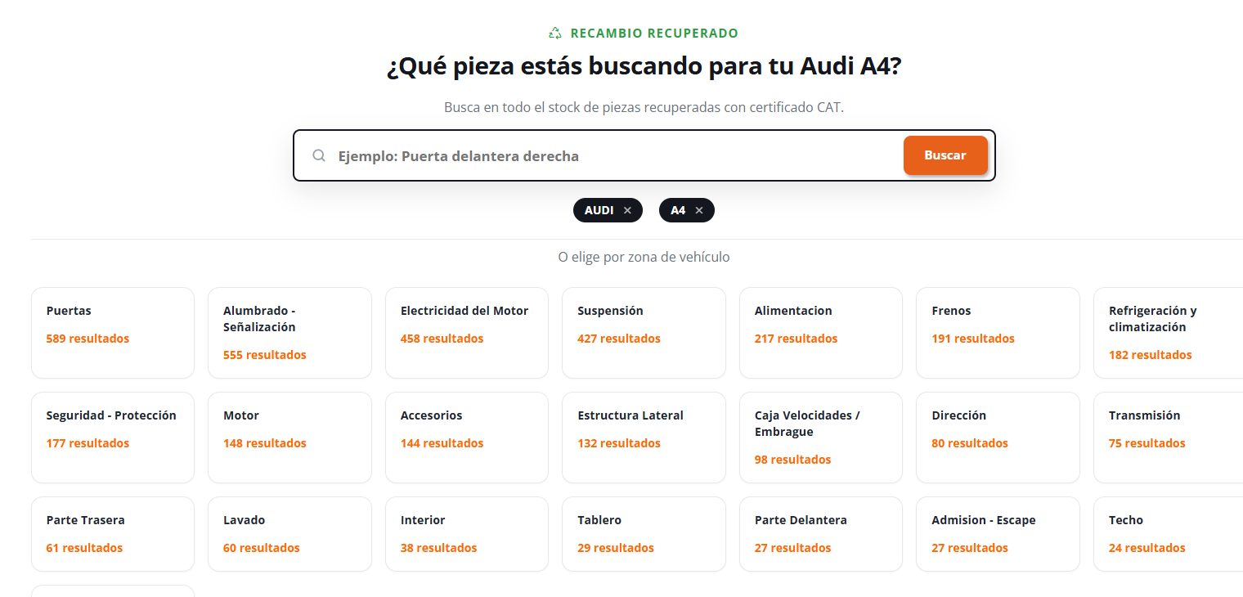Select the Transmisión category card
Image resolution: width=1243 pixels, height=597 pixels.
coord(1169,438)
